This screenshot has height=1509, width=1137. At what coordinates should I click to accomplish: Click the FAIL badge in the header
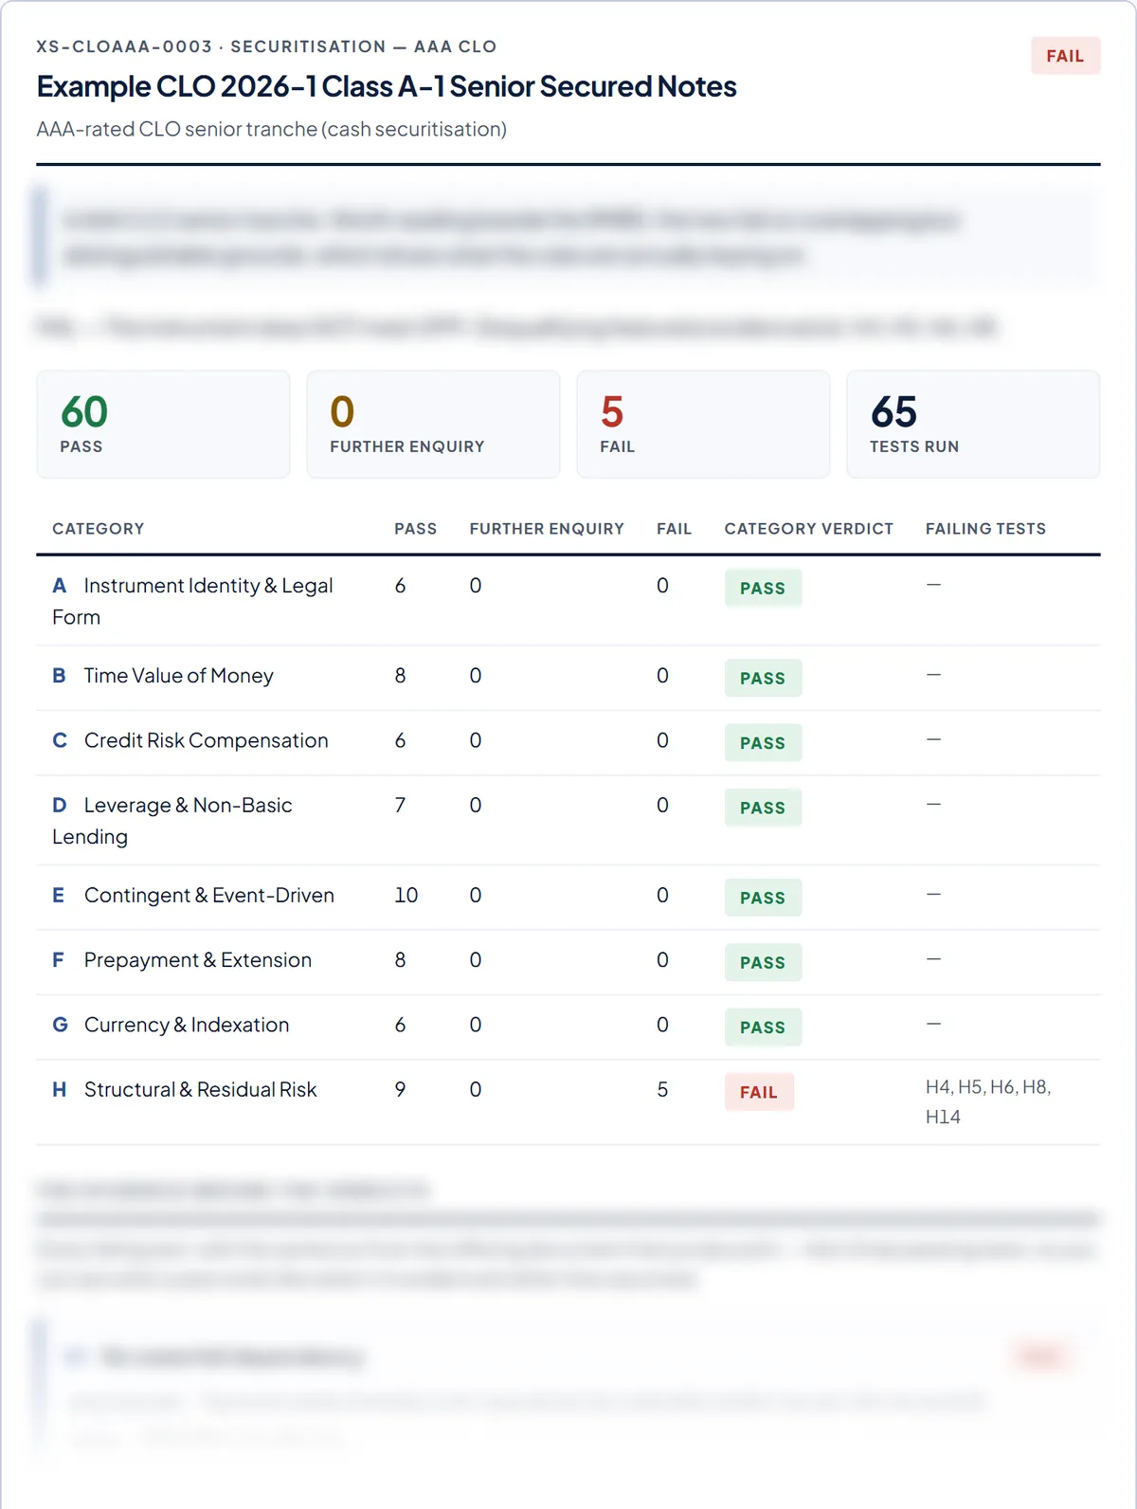(x=1065, y=56)
